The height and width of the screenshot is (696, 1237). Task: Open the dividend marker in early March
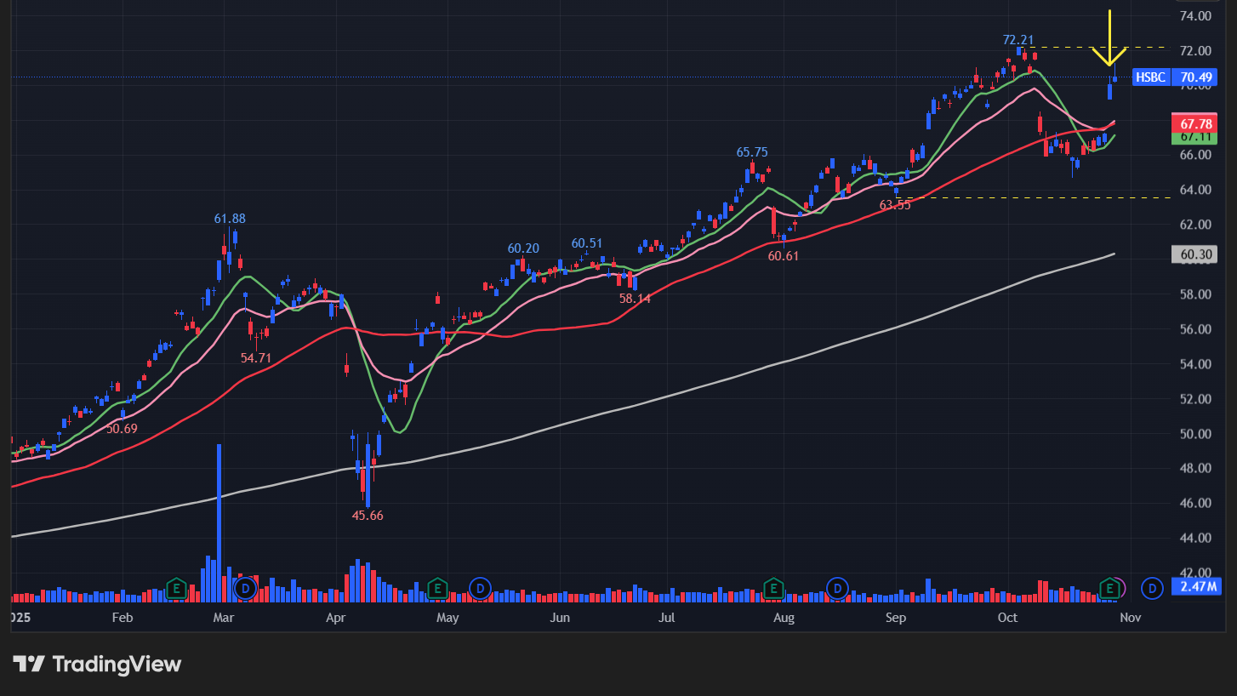click(246, 587)
